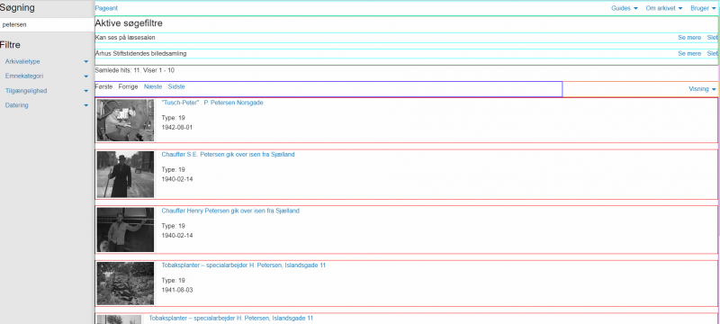Open the Chauffør S.E. Petersen thumbnail
Screen dimensions: 720x324
[125, 175]
